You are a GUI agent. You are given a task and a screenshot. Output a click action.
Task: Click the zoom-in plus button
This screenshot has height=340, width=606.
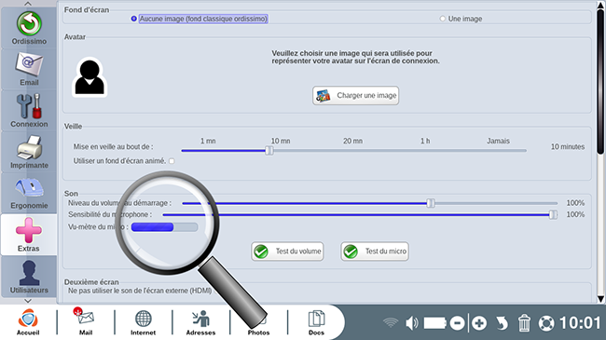[x=479, y=323]
